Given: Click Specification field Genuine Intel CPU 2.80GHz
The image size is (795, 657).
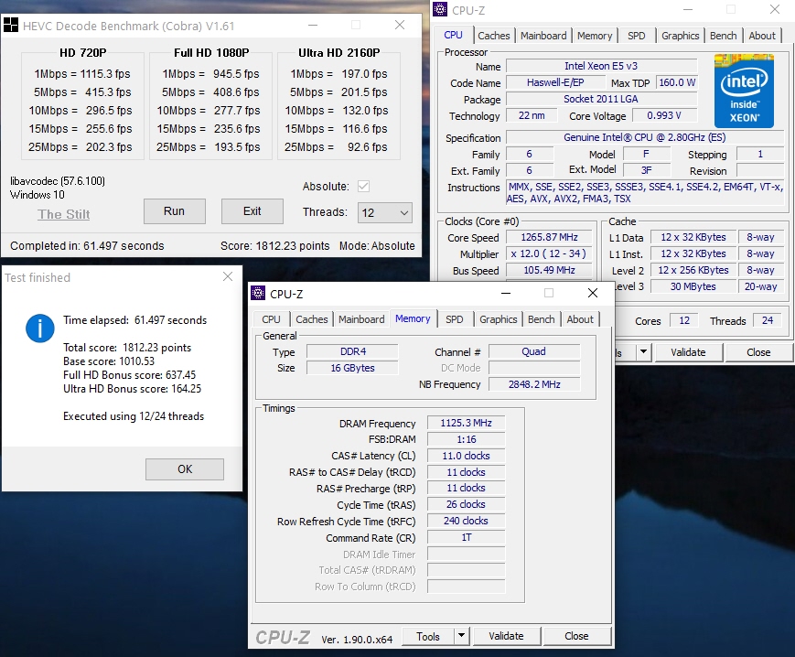Looking at the screenshot, I should (x=645, y=137).
